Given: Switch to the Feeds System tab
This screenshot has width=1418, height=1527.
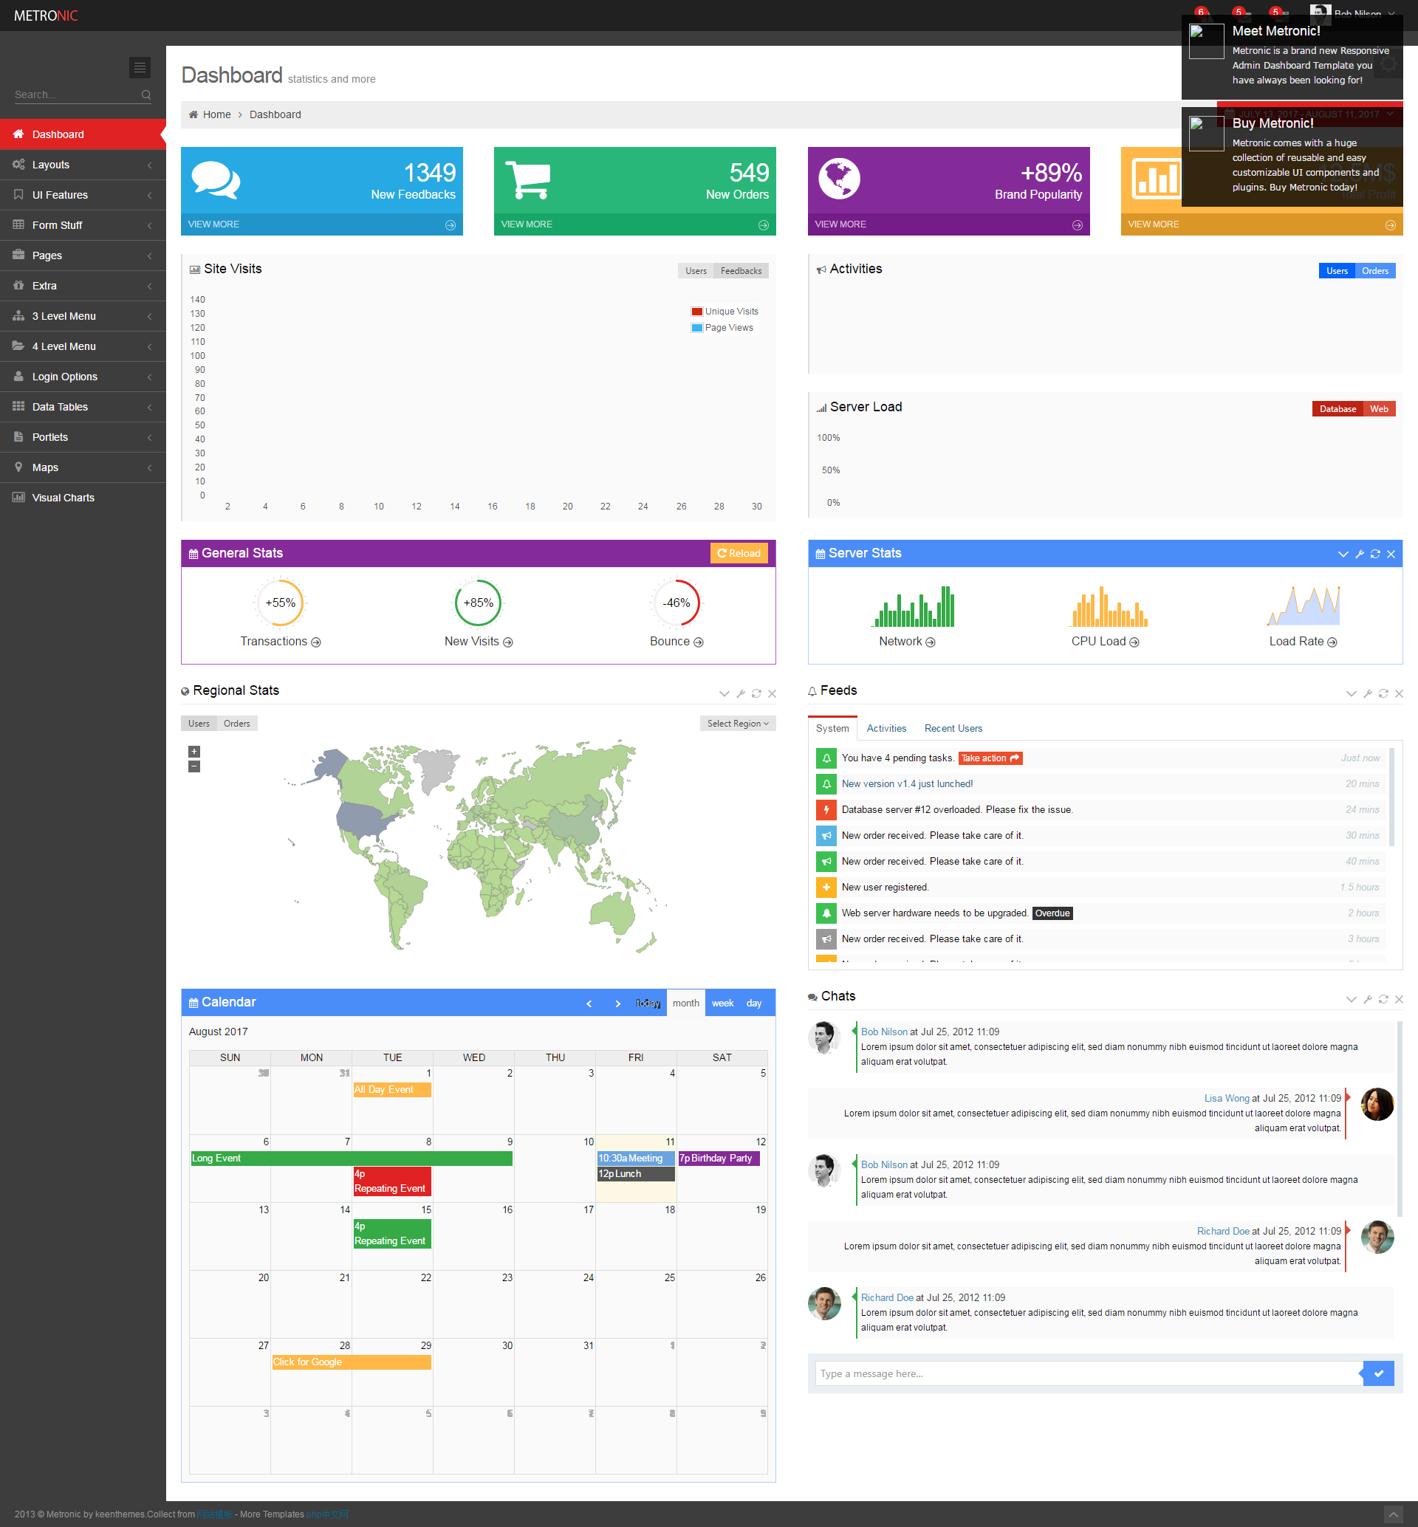Looking at the screenshot, I should (832, 728).
